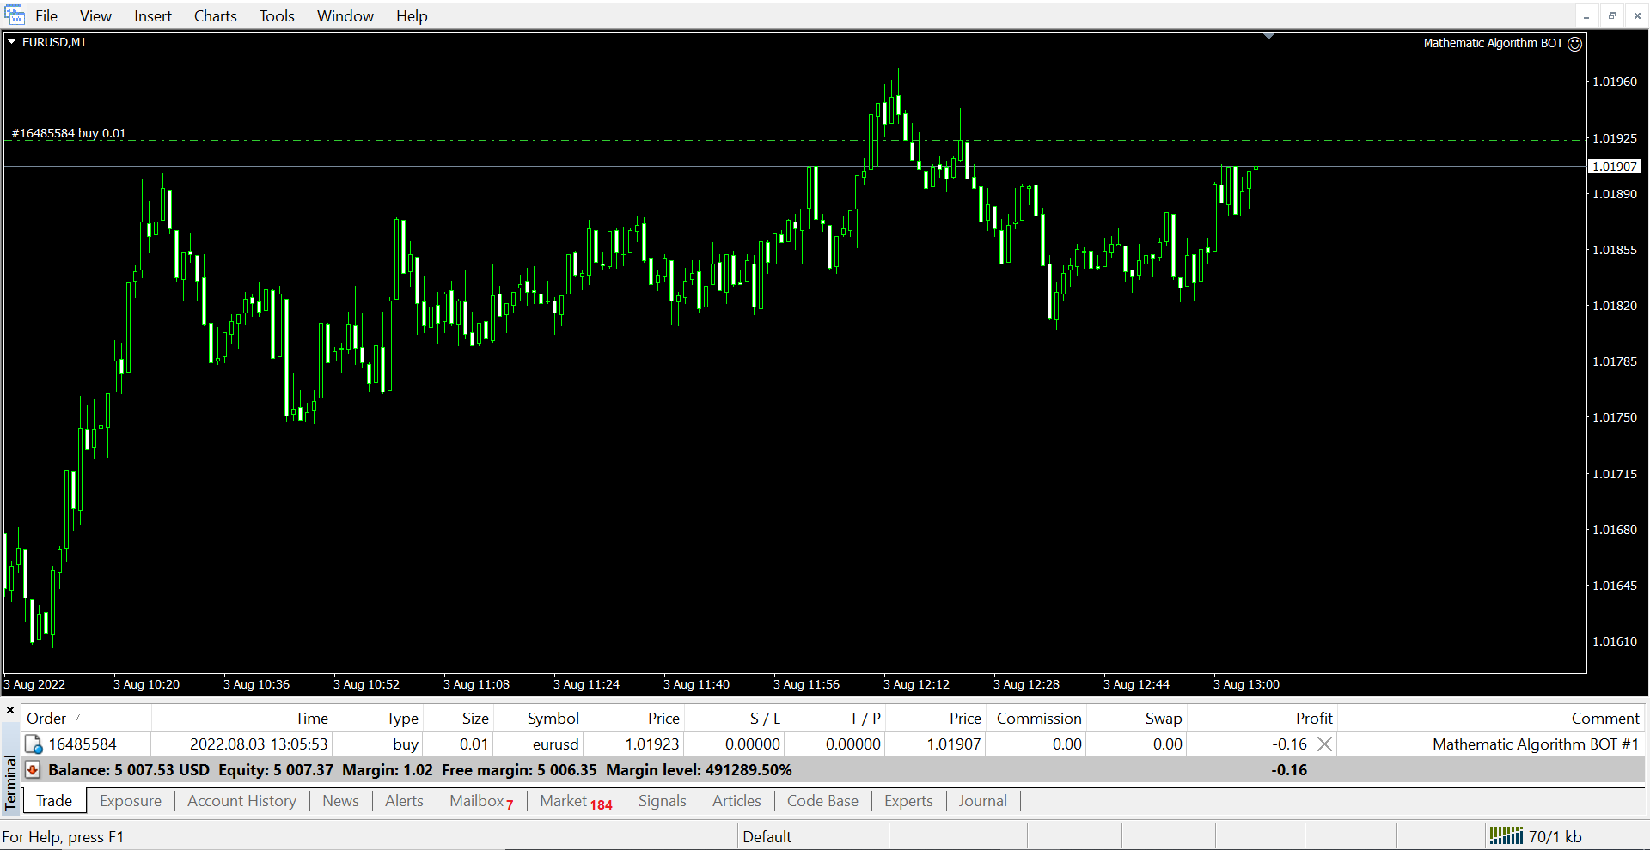The height and width of the screenshot is (850, 1650).
Task: Click the 1.01820 price axis label
Action: (x=1615, y=306)
